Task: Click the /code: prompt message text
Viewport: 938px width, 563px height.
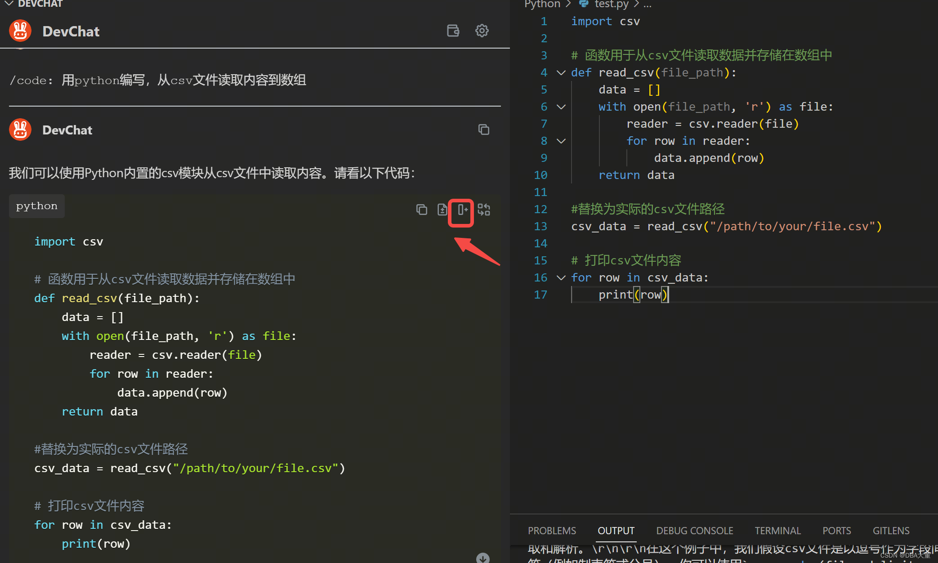Action: 158,80
